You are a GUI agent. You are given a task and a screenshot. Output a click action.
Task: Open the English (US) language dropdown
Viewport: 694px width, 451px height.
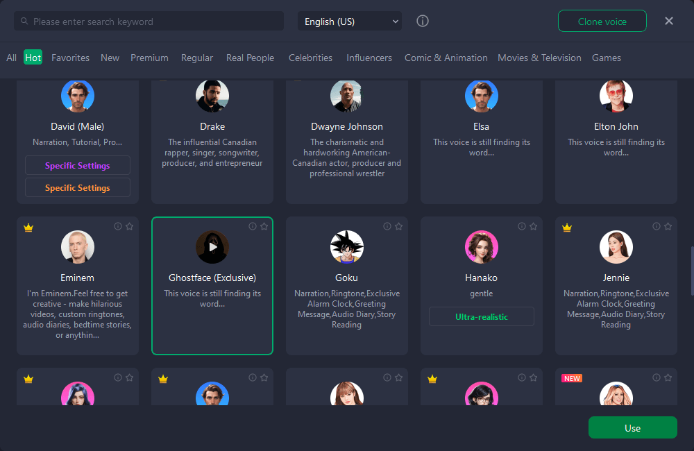coord(350,22)
